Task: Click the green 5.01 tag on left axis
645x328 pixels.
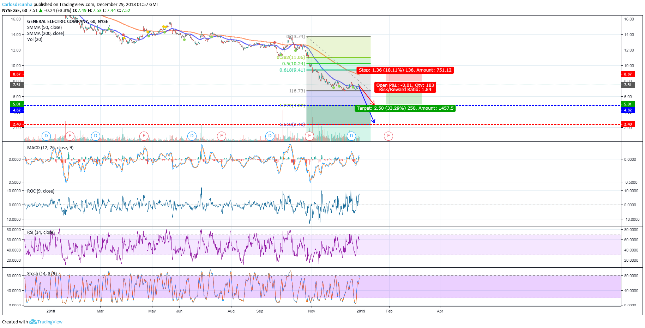Action: [x=17, y=104]
